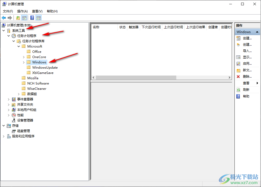Open the Action (操作) menu
The image size is (261, 187).
coord(22,11)
